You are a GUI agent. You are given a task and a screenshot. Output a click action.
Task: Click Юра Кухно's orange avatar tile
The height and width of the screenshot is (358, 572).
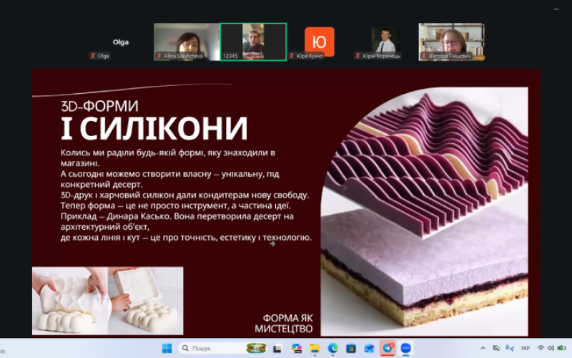tap(319, 42)
